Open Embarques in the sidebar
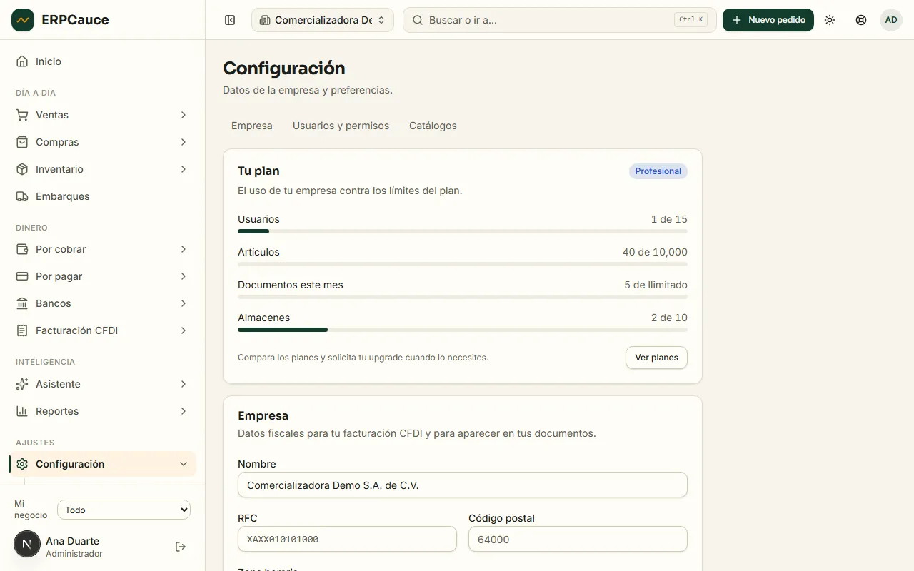Image resolution: width=914 pixels, height=571 pixels. pos(102,196)
